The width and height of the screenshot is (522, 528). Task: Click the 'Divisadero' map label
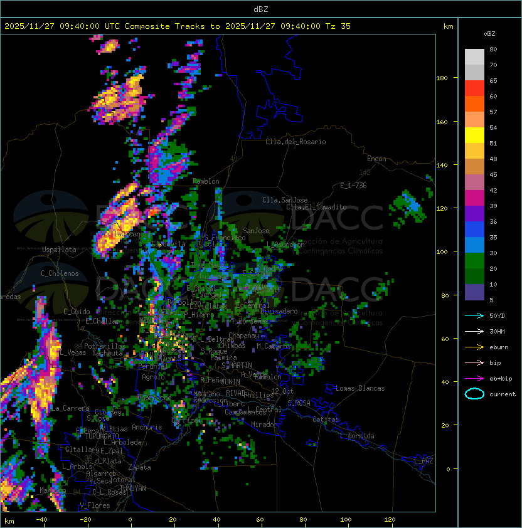coord(279,311)
